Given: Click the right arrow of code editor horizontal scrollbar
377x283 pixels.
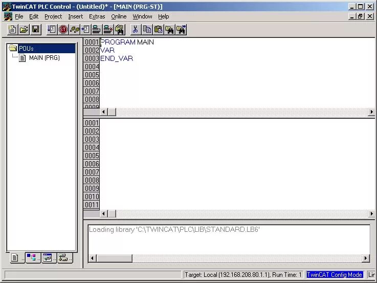Looking at the screenshot, I should point(371,213).
